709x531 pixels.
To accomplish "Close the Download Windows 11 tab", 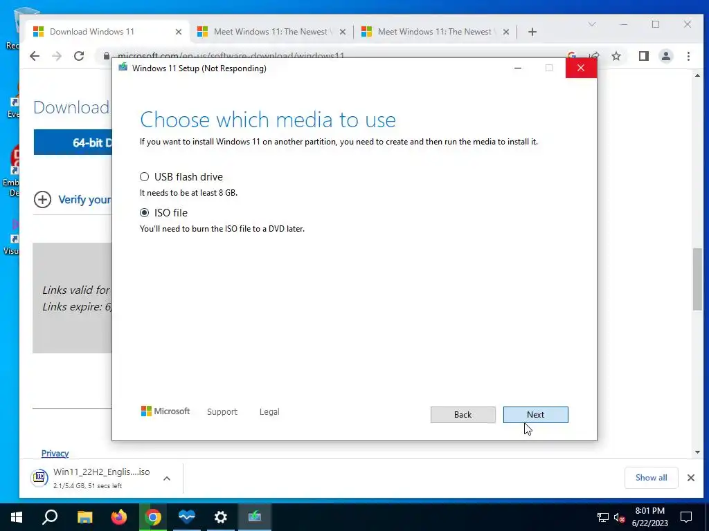I will [x=179, y=32].
